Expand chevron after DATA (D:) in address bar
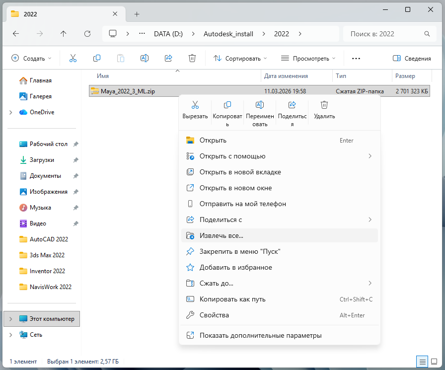 coord(193,34)
